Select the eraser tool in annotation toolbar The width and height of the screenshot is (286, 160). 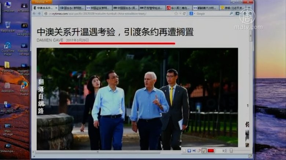(199, 151)
